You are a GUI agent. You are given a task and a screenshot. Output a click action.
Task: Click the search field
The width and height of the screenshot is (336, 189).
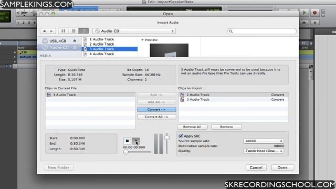(x=262, y=31)
